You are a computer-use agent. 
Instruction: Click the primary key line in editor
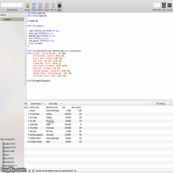click(x=36, y=43)
